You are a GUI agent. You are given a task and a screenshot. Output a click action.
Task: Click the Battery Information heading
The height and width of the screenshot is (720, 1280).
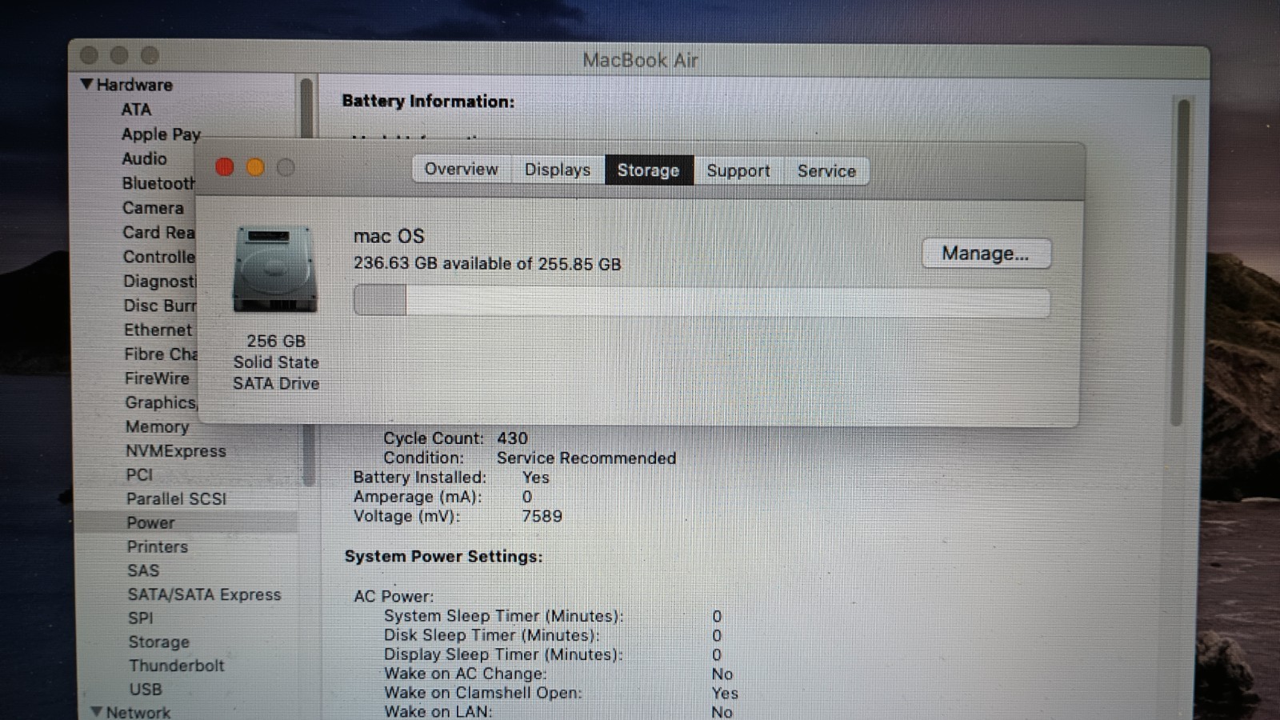428,101
